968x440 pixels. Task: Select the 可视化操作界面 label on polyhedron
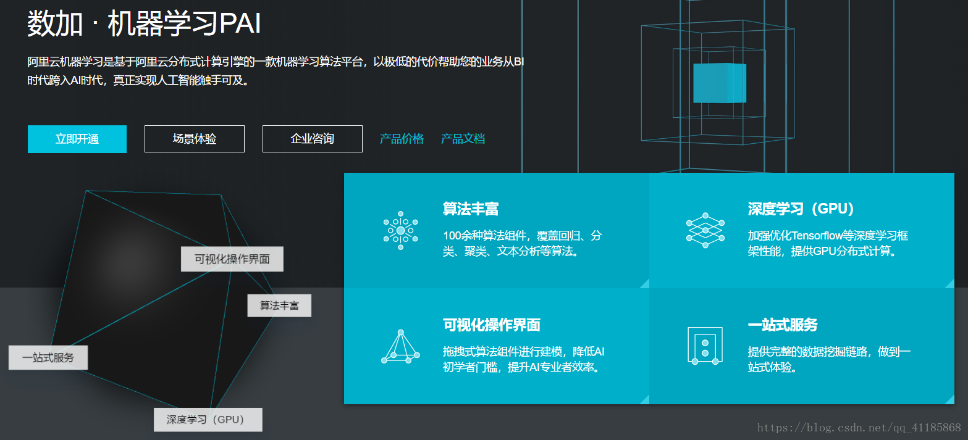(232, 259)
